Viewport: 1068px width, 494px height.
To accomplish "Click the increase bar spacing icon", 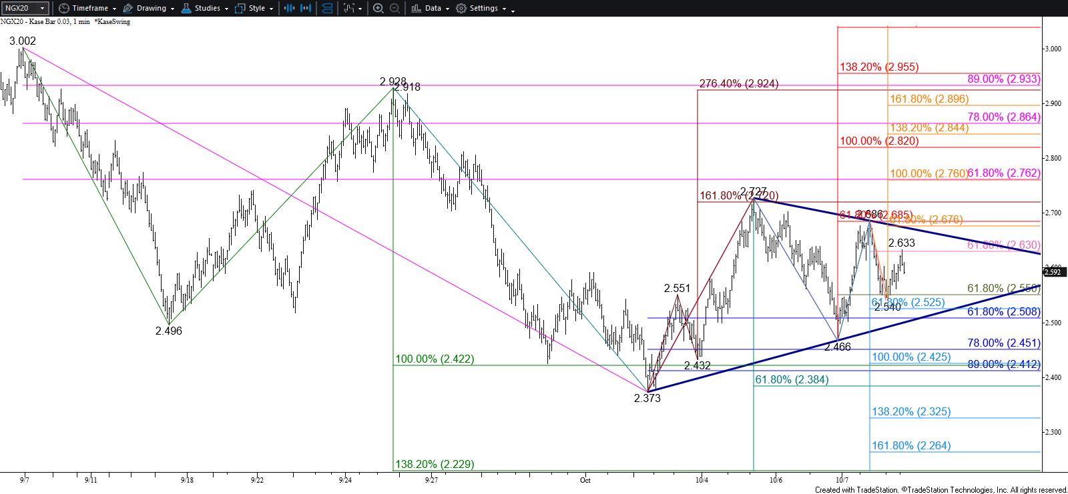I will tap(306, 8).
